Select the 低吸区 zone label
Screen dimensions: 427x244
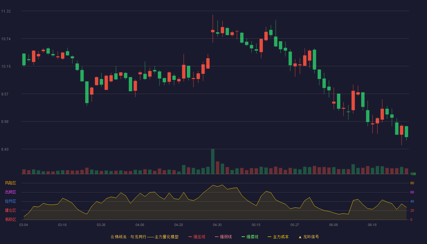pyautogui.click(x=10, y=219)
